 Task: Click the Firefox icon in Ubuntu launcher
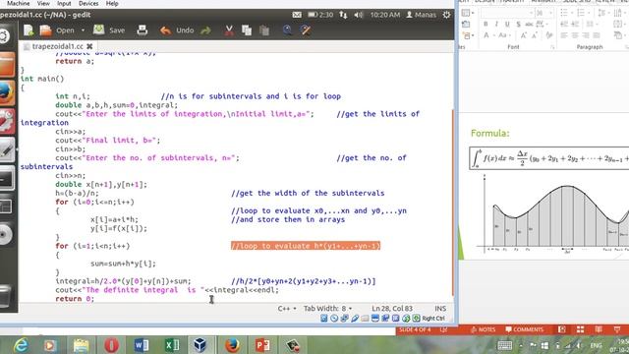pos(7,93)
